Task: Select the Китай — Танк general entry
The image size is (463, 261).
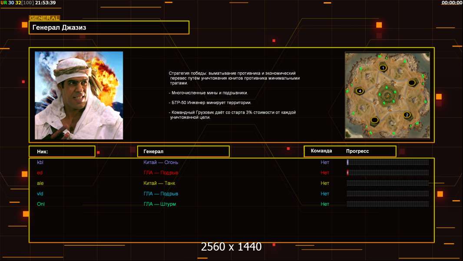Action: [159, 183]
